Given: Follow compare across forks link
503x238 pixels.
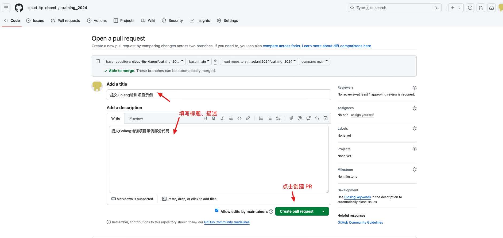Looking at the screenshot, I should 281,46.
